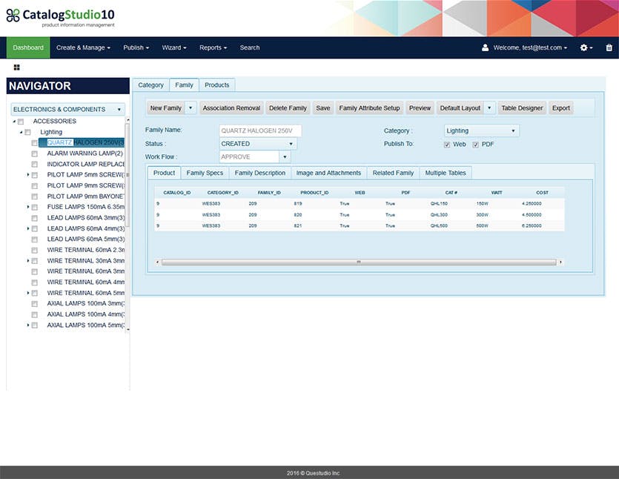Image resolution: width=619 pixels, height=479 pixels.
Task: Click the CatalogStudio10 logo
Action: 60,18
